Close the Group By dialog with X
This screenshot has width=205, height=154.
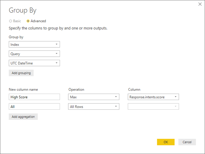coord(200,4)
